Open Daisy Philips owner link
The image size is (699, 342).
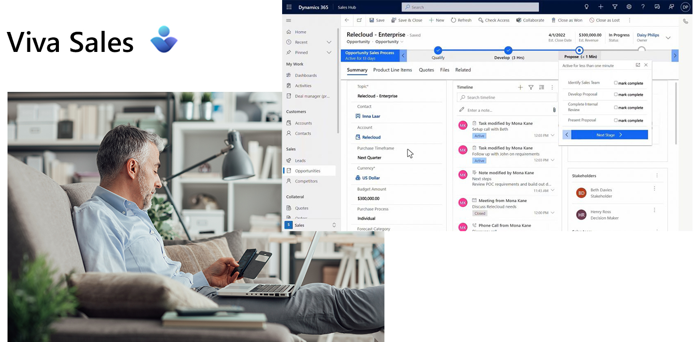click(648, 35)
